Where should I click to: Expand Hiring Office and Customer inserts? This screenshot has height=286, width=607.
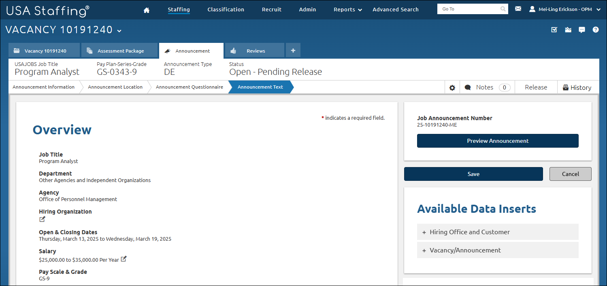pos(498,232)
